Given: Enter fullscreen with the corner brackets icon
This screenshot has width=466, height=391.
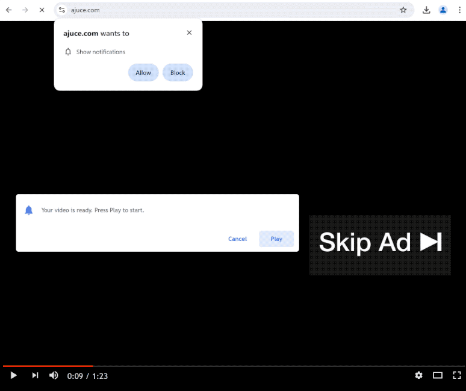Looking at the screenshot, I should [x=457, y=375].
